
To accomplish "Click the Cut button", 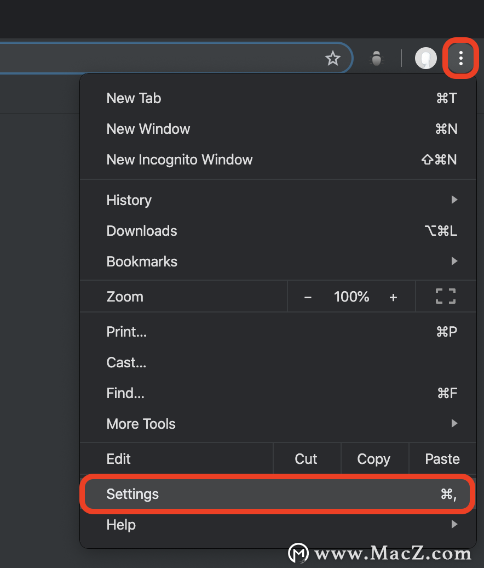I will 306,458.
